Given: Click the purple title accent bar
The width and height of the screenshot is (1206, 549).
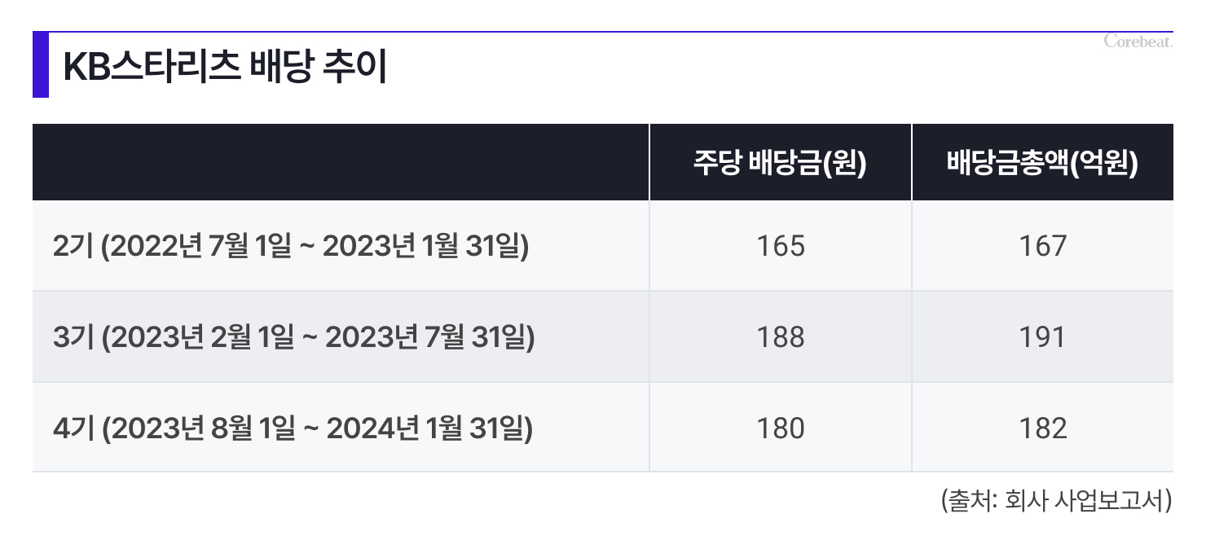Looking at the screenshot, I should click(41, 65).
